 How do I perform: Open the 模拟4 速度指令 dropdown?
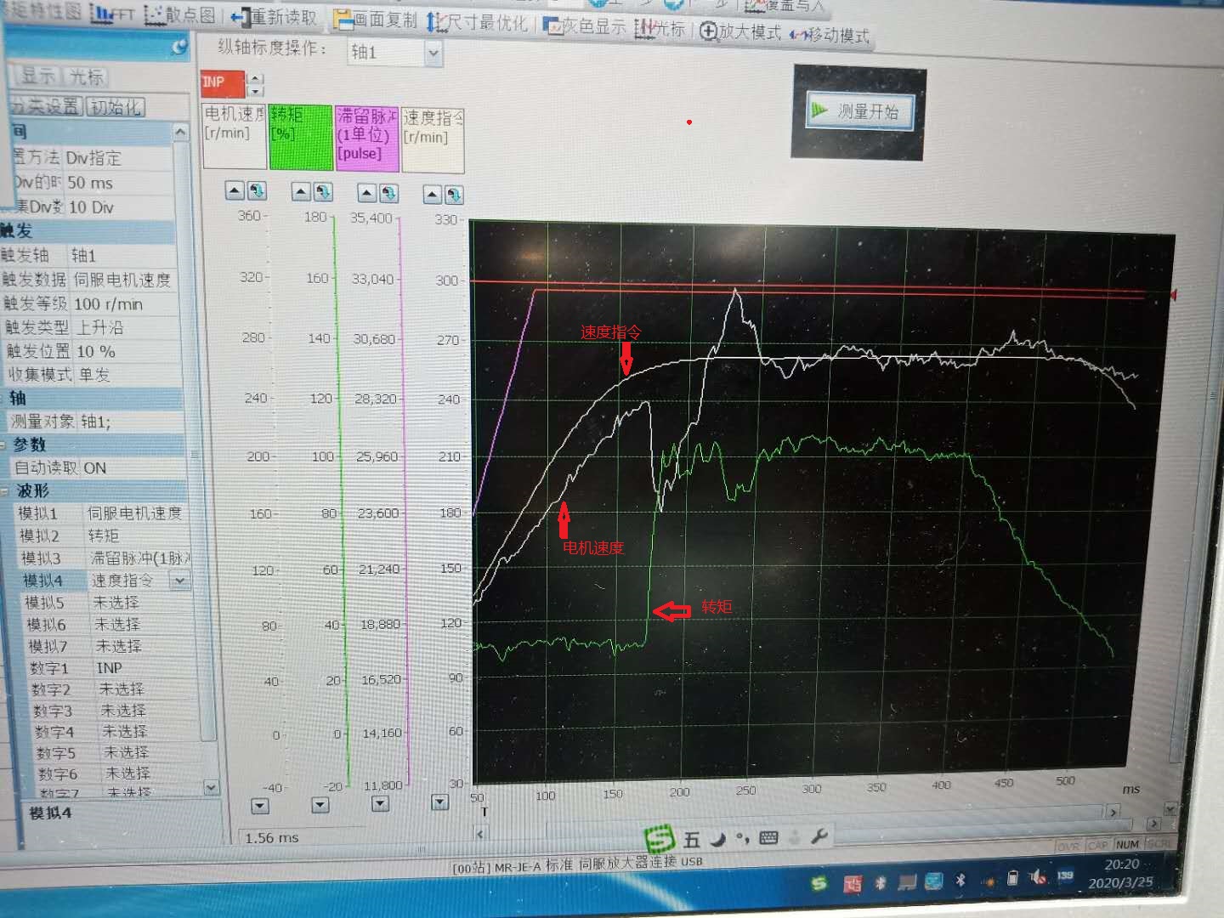click(180, 581)
